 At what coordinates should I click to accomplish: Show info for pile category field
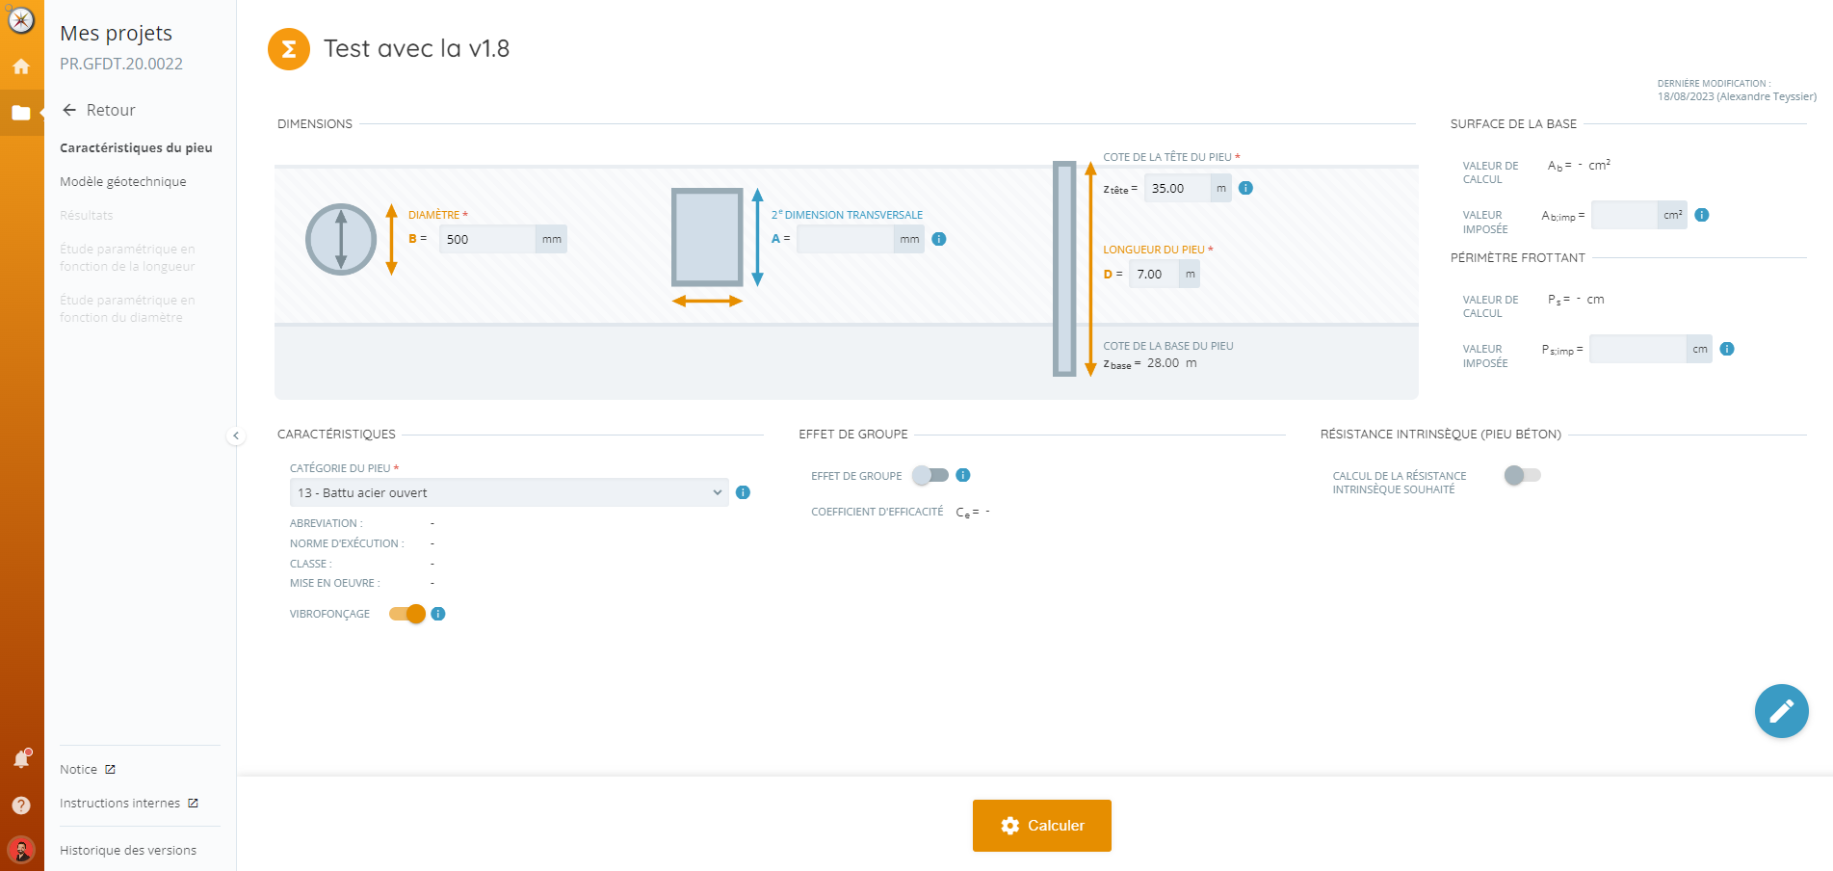click(x=743, y=492)
